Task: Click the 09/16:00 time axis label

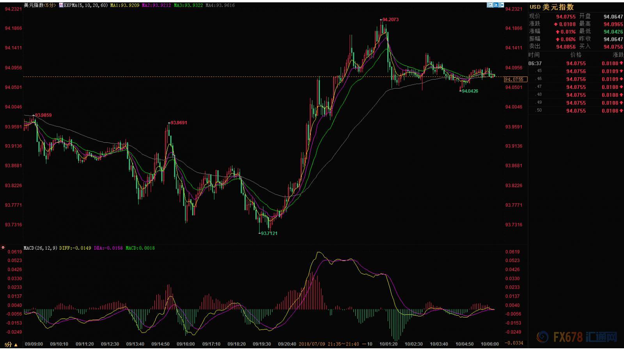Action: pyautogui.click(x=186, y=344)
